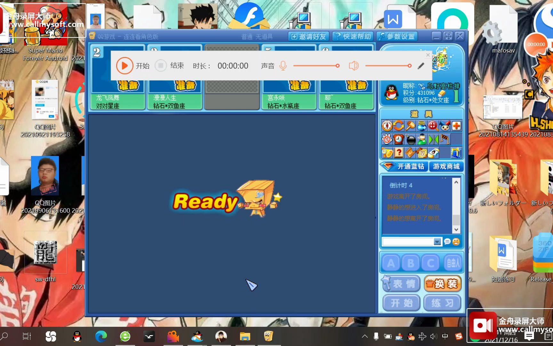
Task: Click the 开始 start game button
Action: click(401, 303)
